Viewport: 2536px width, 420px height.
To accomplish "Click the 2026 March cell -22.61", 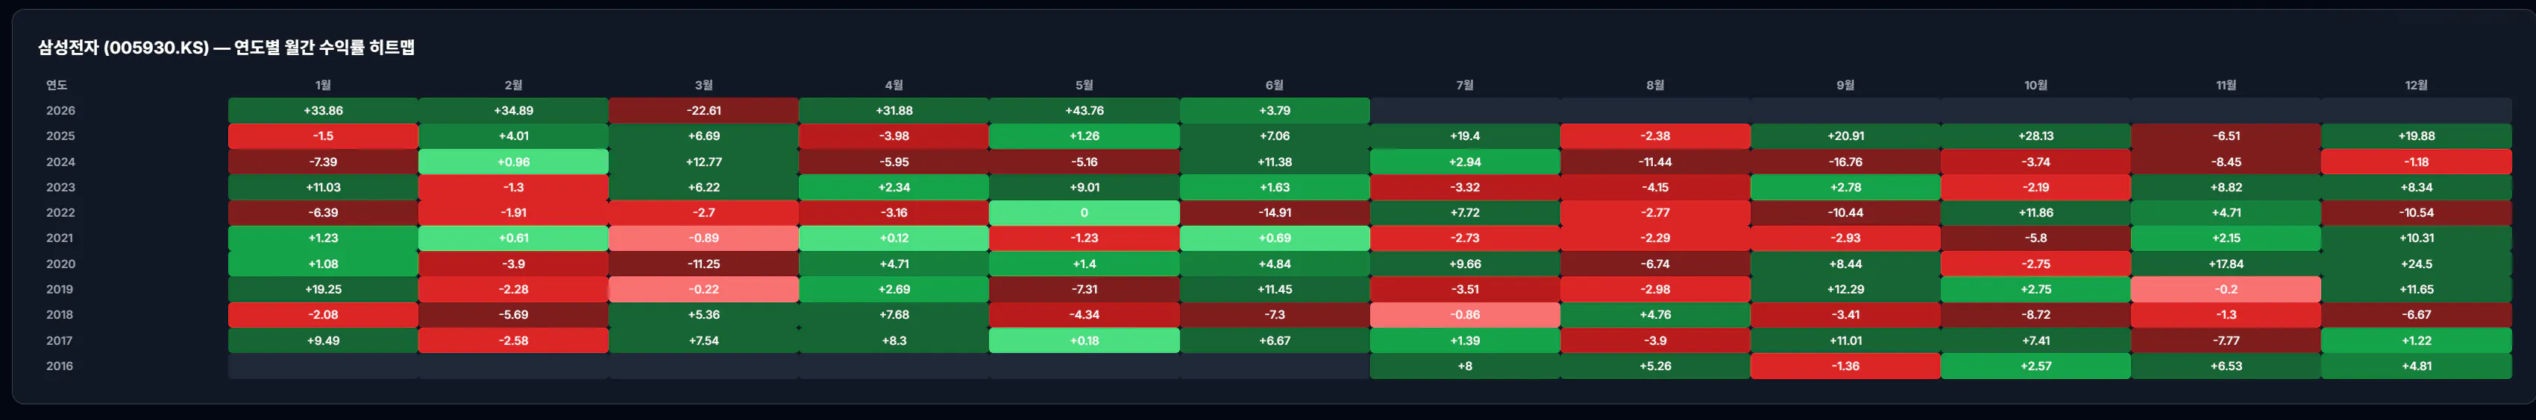I will click(x=703, y=110).
